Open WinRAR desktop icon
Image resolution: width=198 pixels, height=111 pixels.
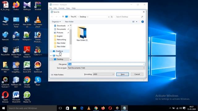pyautogui.click(x=38, y=6)
